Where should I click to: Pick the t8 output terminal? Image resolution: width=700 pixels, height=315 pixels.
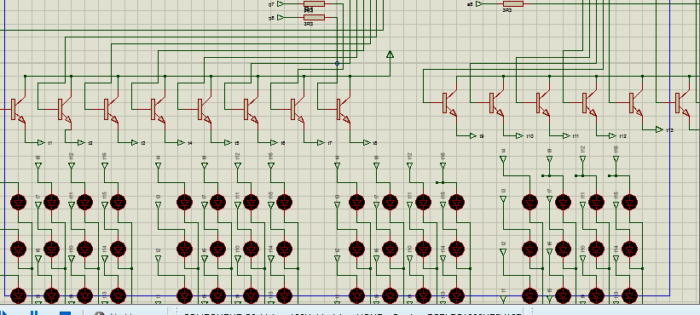coord(367,142)
